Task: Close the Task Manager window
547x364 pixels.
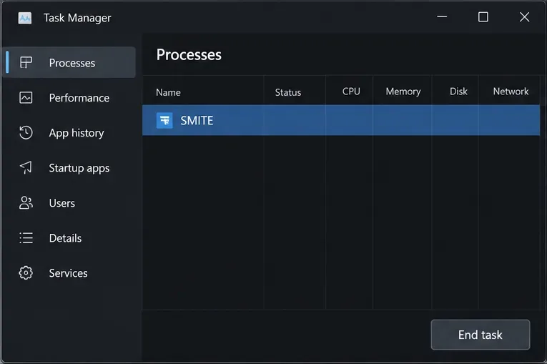Action: [x=524, y=16]
